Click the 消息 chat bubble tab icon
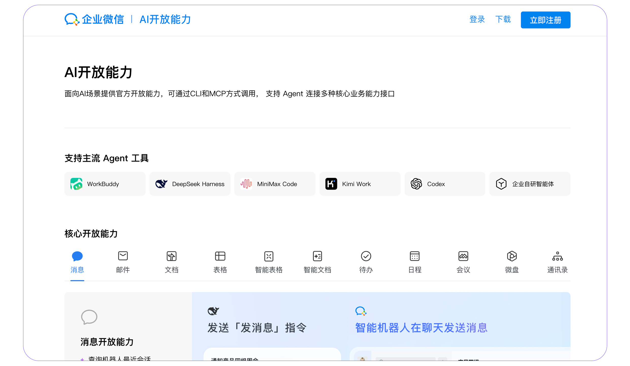Viewport: 630px width, 366px height. coord(77,256)
